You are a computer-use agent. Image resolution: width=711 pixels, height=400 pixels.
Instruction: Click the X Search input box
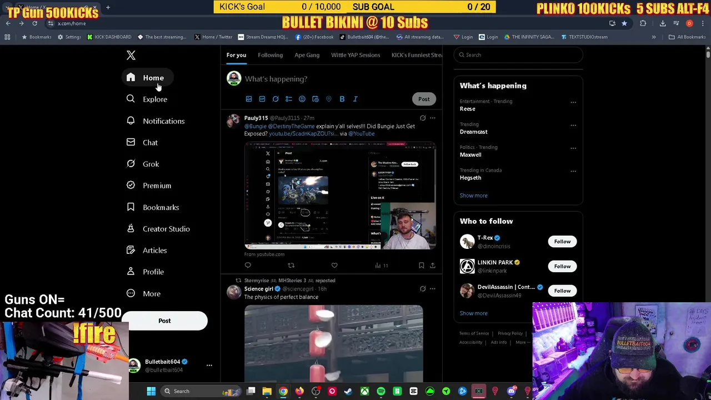pos(518,55)
